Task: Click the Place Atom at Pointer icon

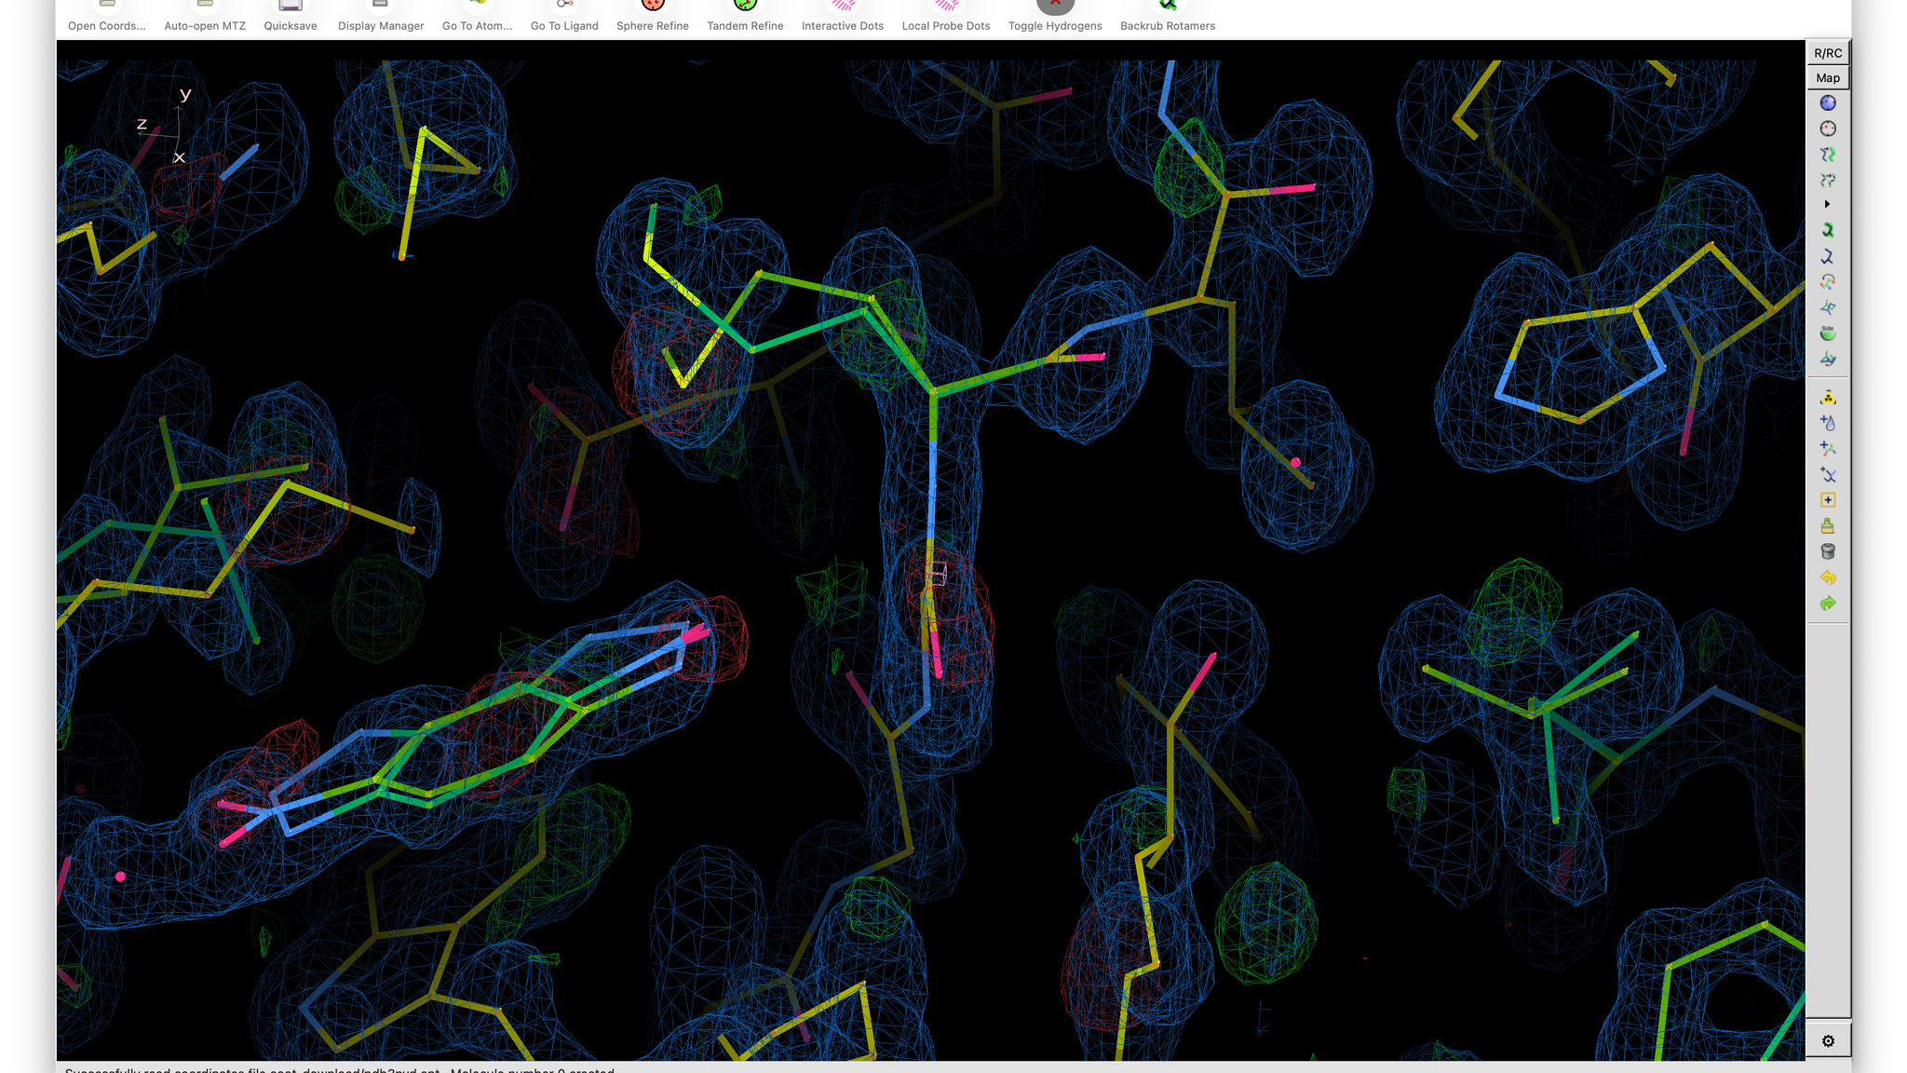Action: [1828, 500]
